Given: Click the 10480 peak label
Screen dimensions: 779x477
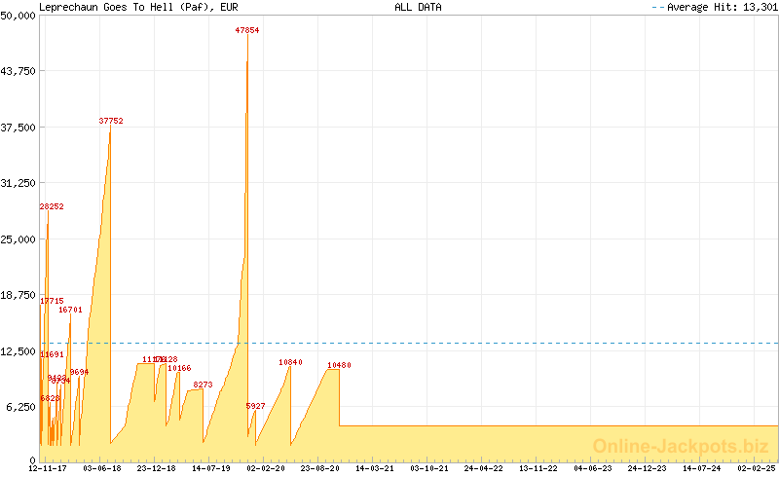Looking at the screenshot, I should (339, 365).
